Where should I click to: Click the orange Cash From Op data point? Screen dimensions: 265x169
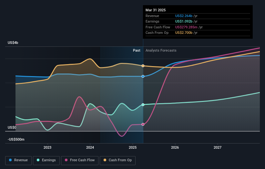tap(143, 66)
